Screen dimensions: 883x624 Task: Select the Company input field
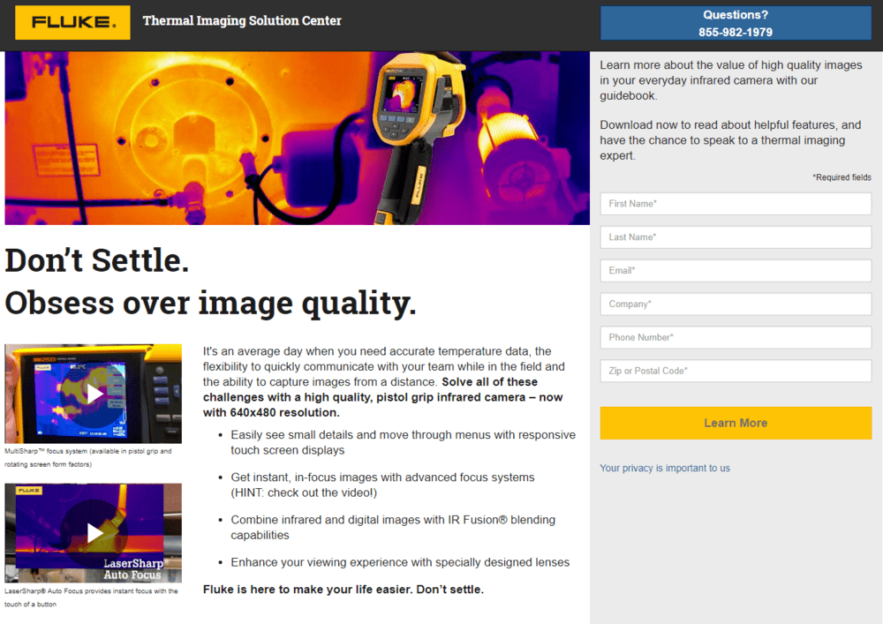tap(736, 304)
